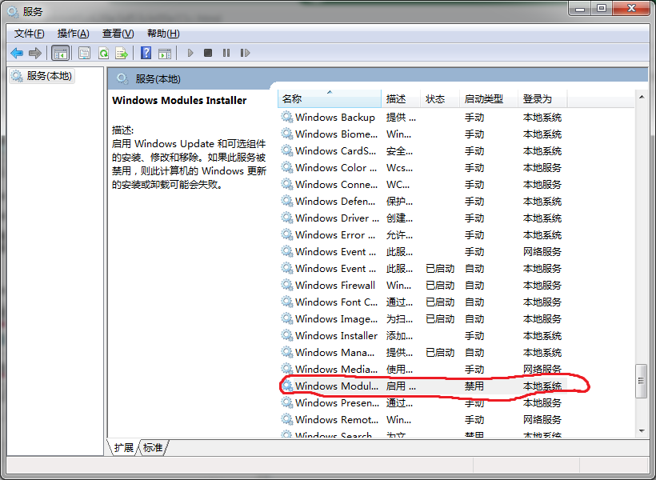This screenshot has width=656, height=480.
Task: Select the Windows Font C... service row
Action: [x=422, y=302]
